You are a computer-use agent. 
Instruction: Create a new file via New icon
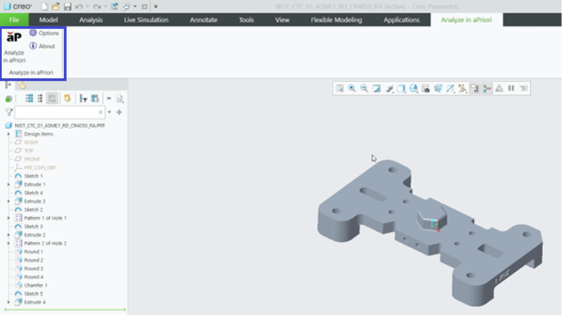pos(45,6)
